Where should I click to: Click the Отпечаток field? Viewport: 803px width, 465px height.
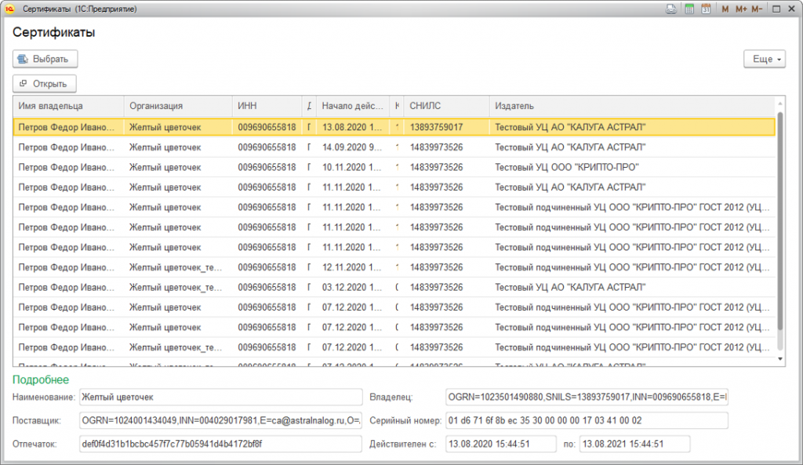coord(220,444)
